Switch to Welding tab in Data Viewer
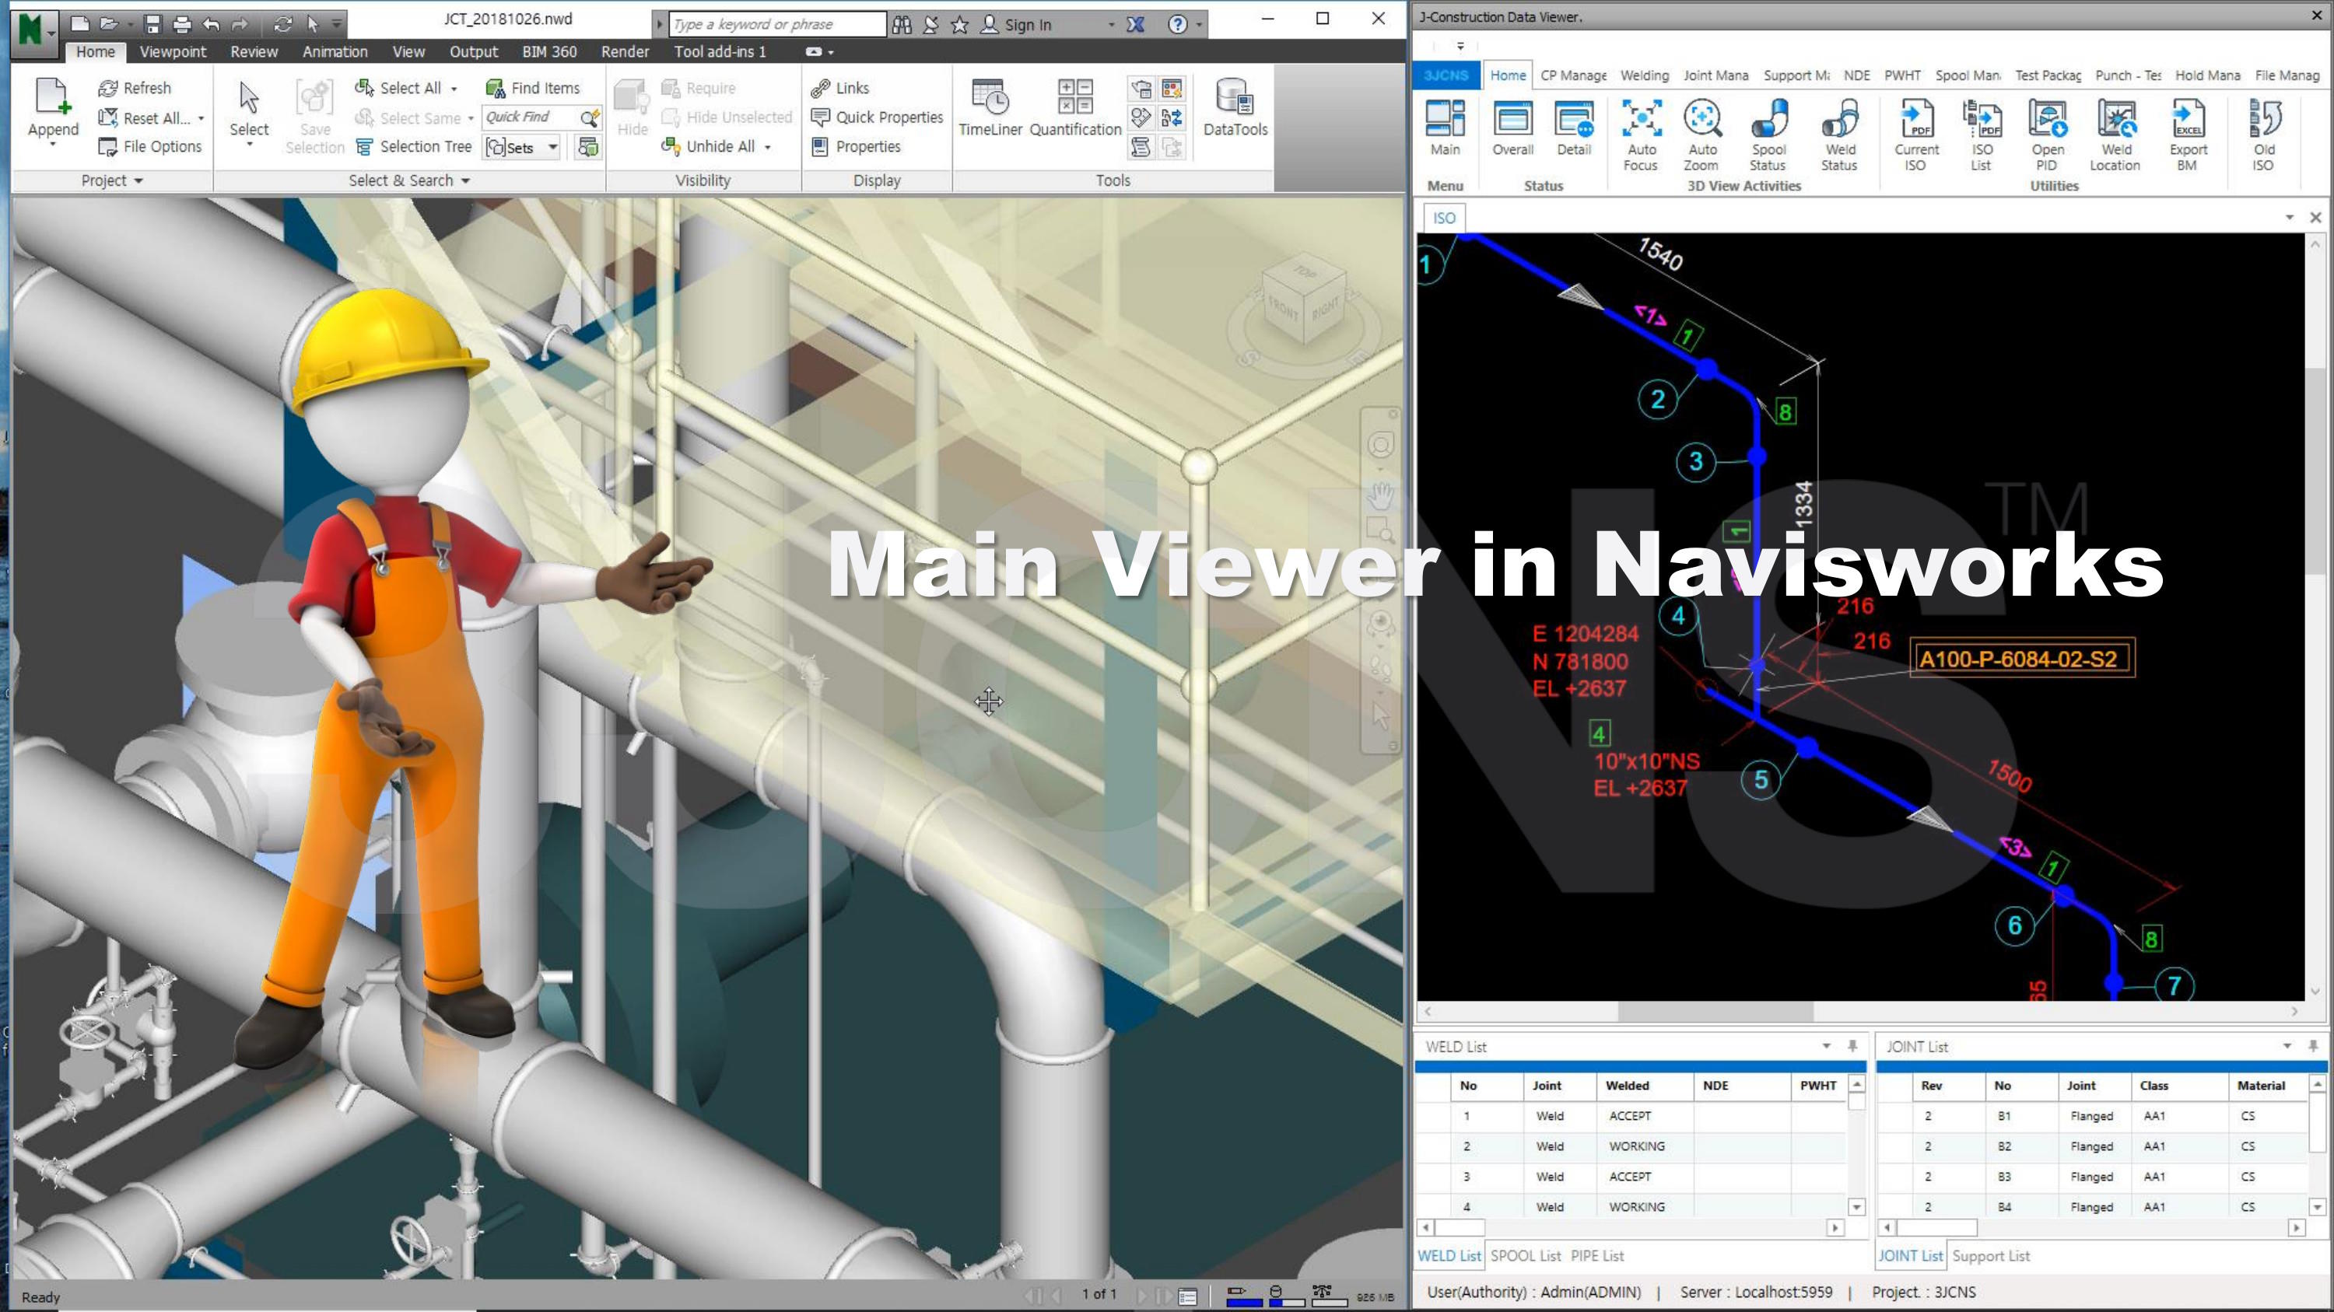 click(1644, 75)
